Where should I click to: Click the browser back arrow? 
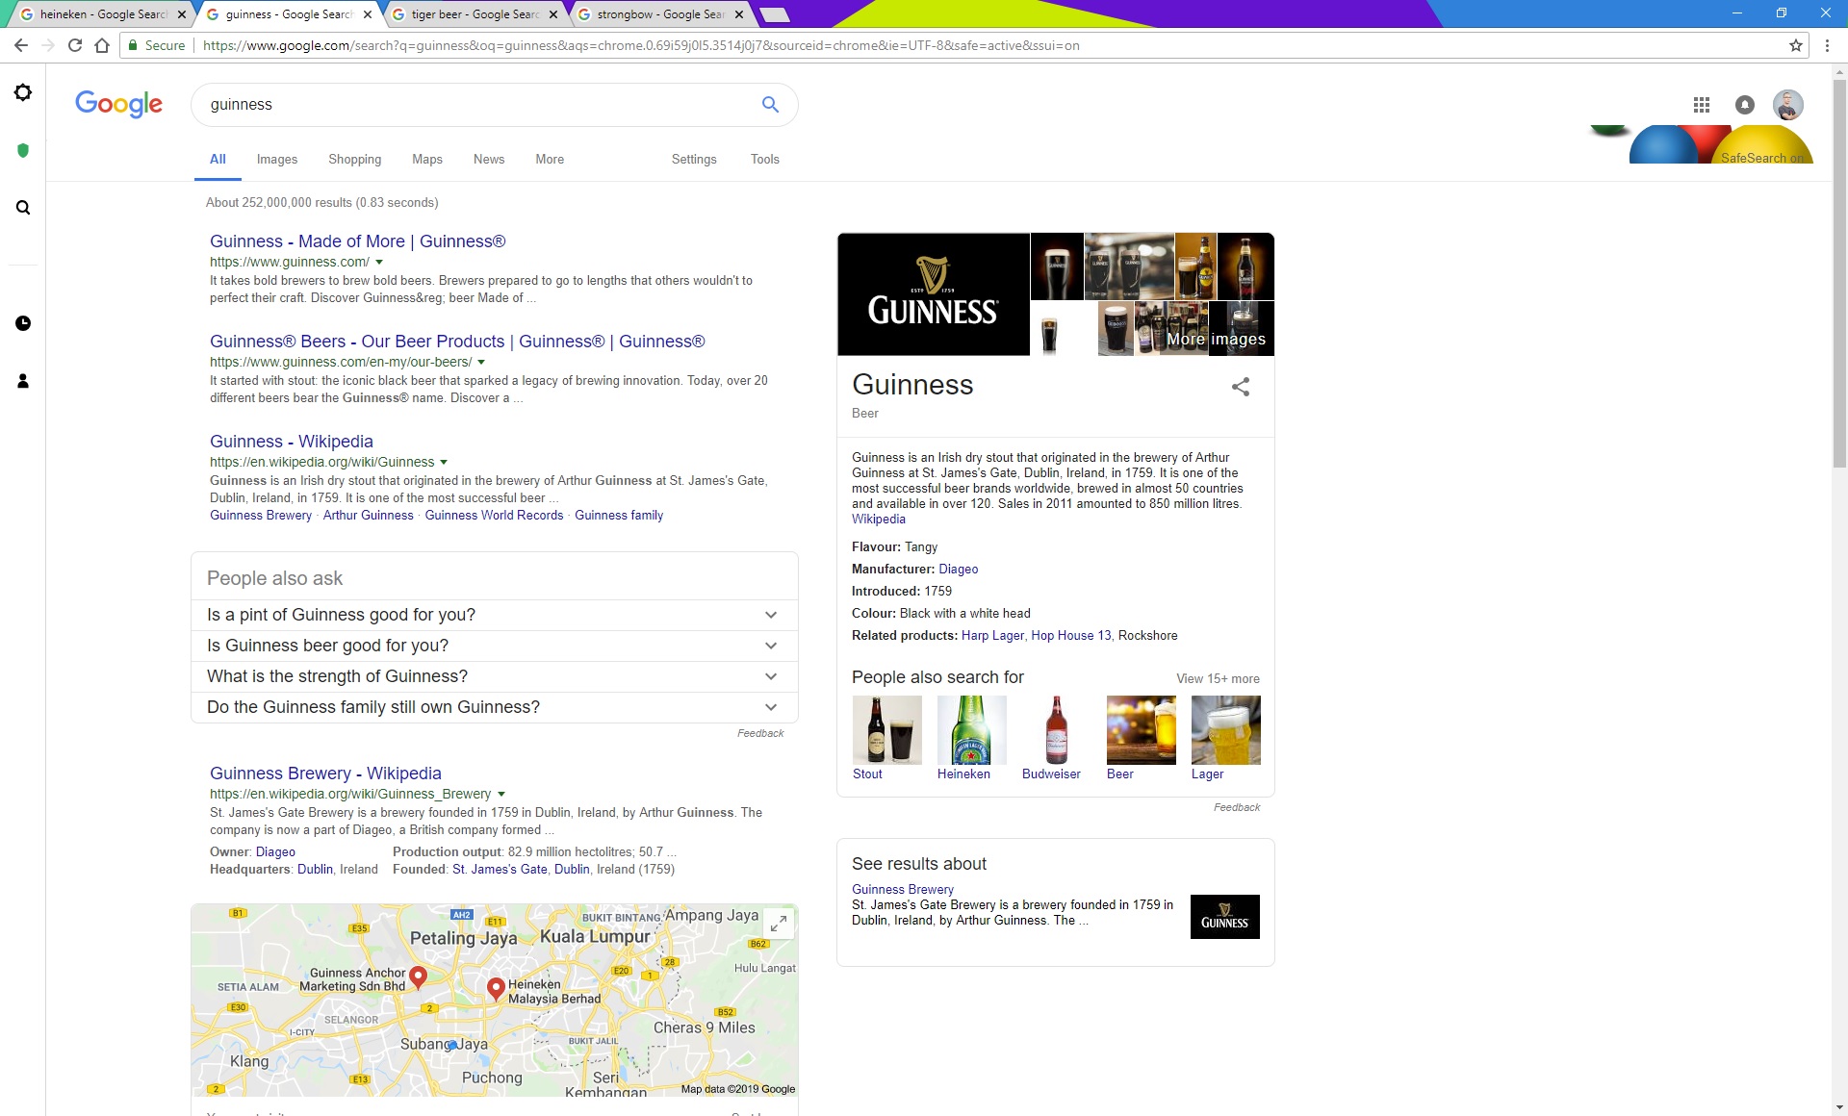[x=21, y=45]
